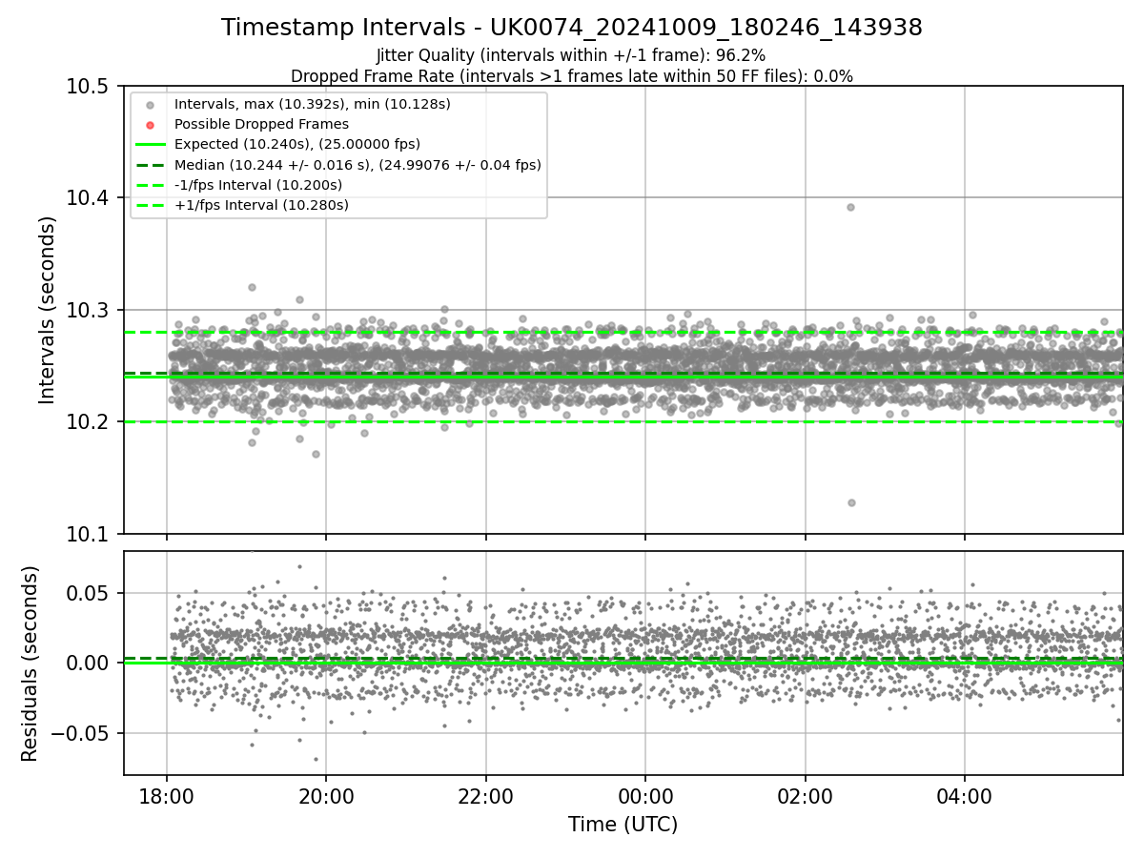Click the 'Residuals (seconds)' y-axis label

click(30, 664)
